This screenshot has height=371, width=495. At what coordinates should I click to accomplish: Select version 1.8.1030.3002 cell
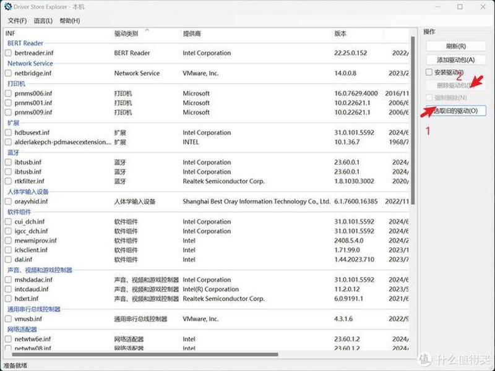[354, 181]
